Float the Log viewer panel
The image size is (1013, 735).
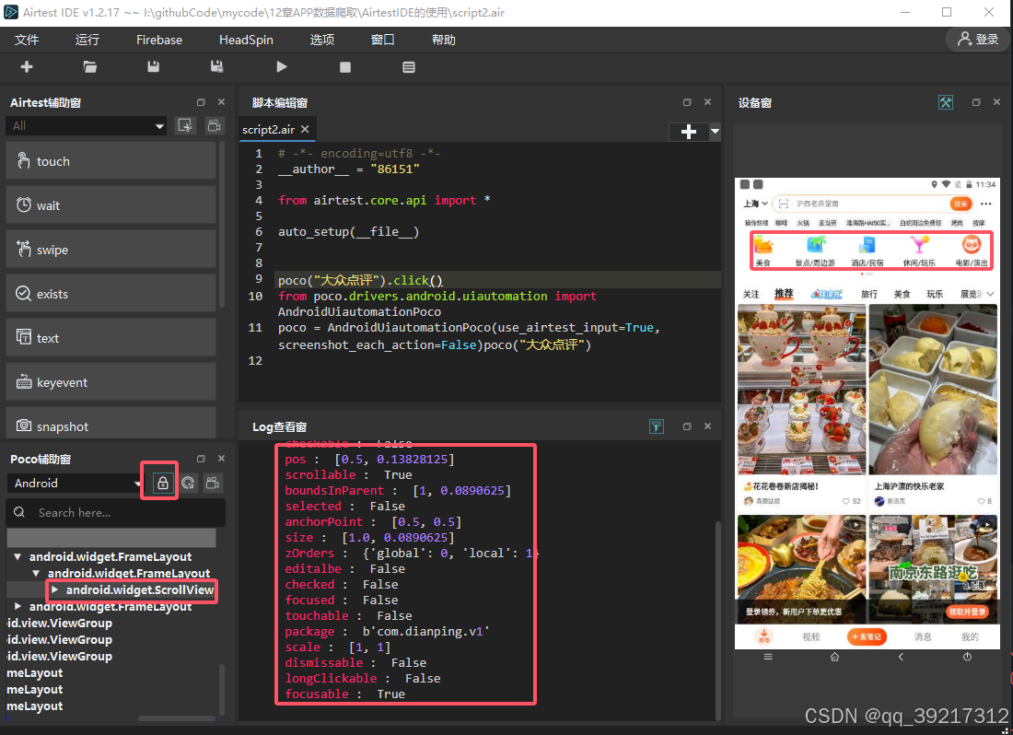click(687, 426)
